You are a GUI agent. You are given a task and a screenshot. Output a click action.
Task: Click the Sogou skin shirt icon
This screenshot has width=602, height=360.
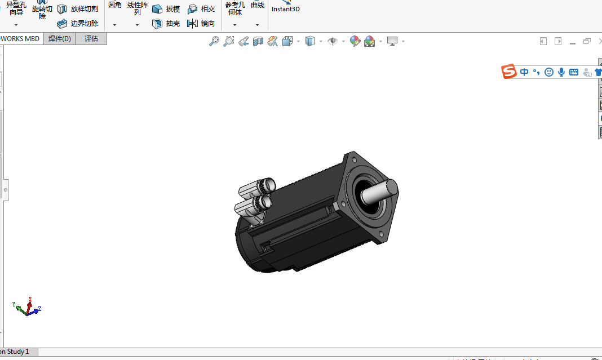click(598, 72)
